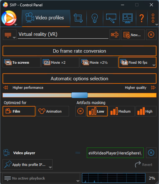Click the Video player label text
This screenshot has width=159, height=184.
[24, 153]
